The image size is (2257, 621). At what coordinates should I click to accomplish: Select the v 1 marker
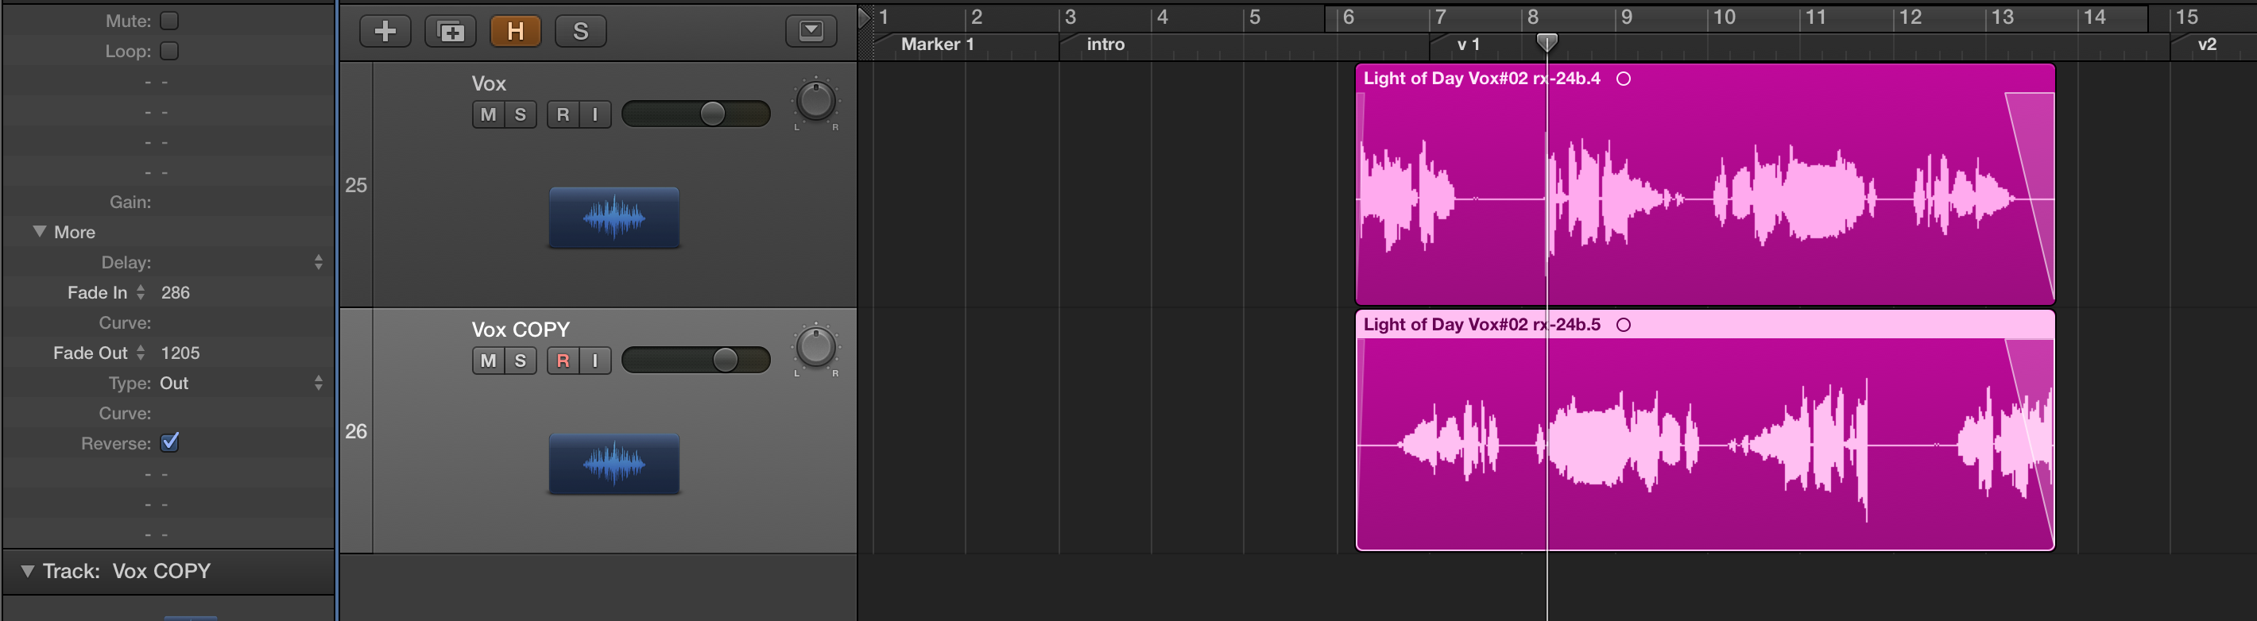coord(1469,44)
